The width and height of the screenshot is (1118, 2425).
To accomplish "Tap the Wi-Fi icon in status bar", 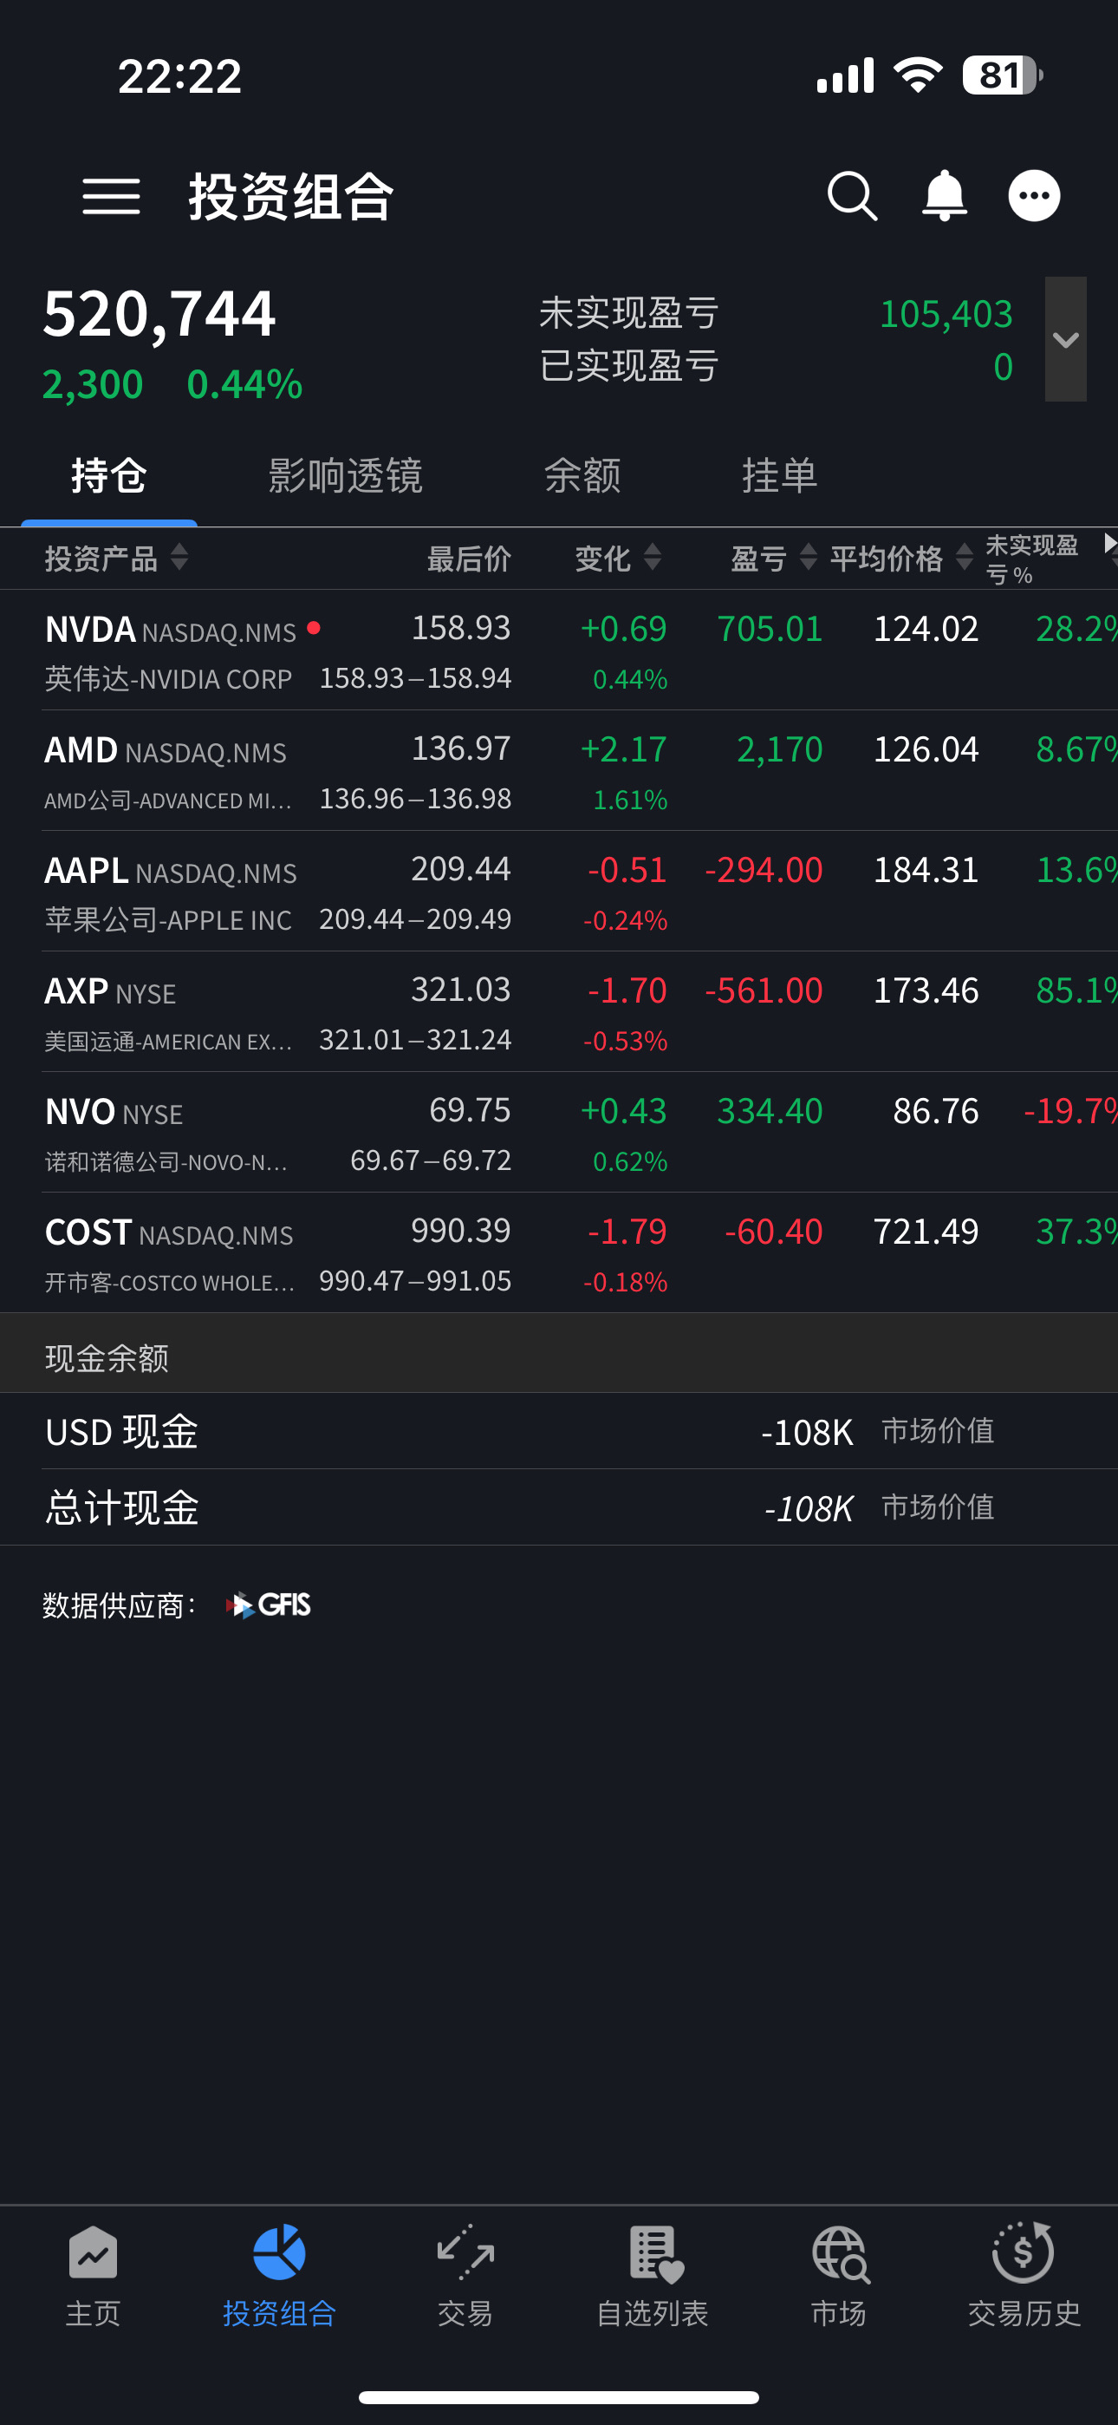I will [x=919, y=75].
